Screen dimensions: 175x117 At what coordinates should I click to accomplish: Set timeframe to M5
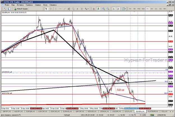click(135, 9)
